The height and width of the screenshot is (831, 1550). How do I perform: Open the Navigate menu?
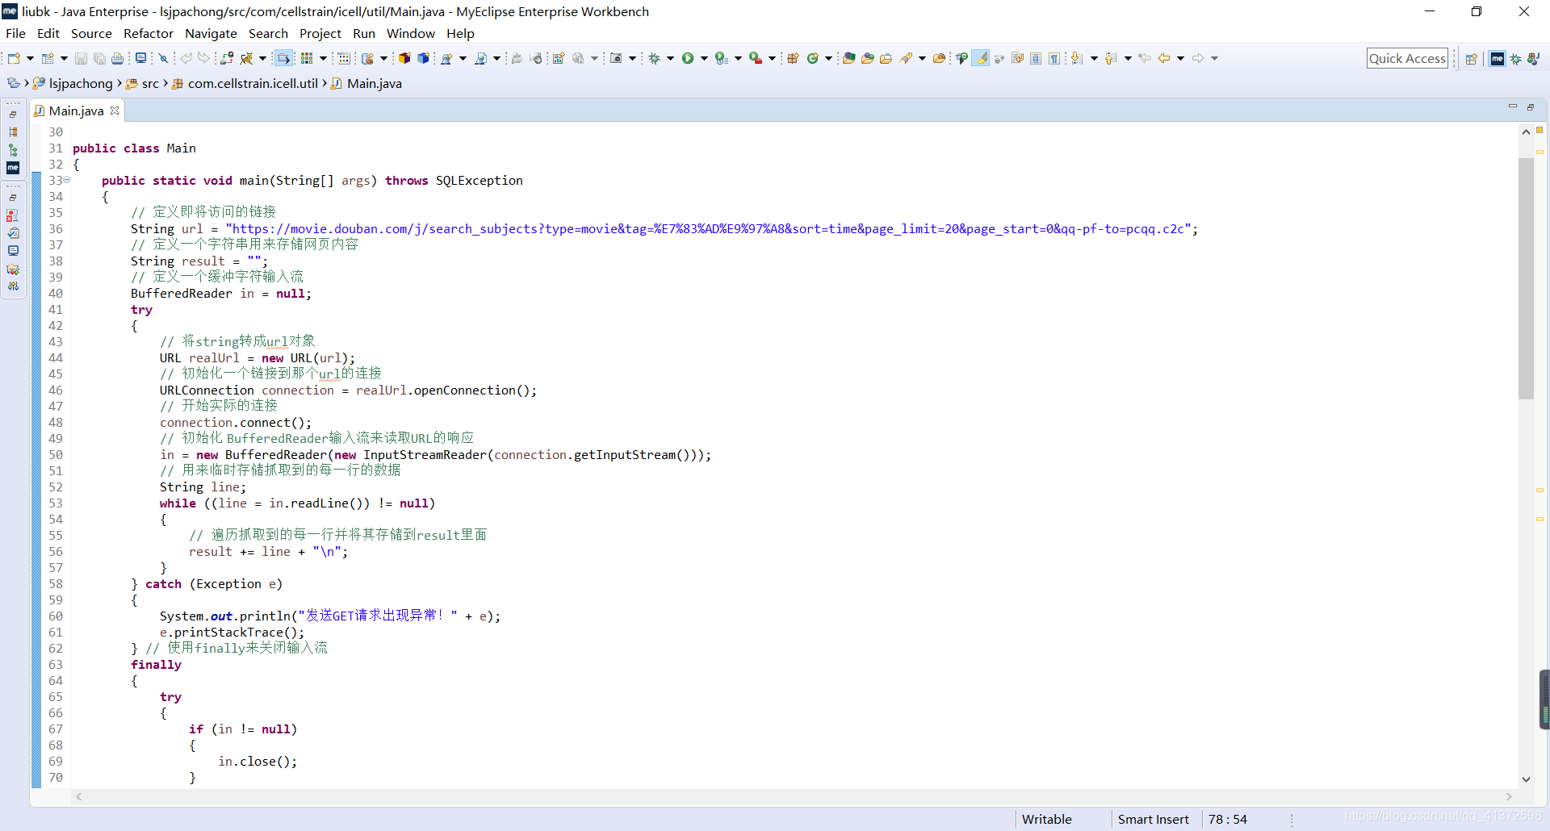pyautogui.click(x=211, y=33)
